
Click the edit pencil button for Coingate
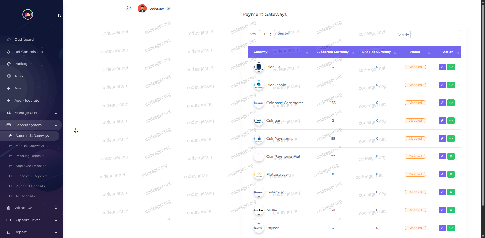pos(442,121)
